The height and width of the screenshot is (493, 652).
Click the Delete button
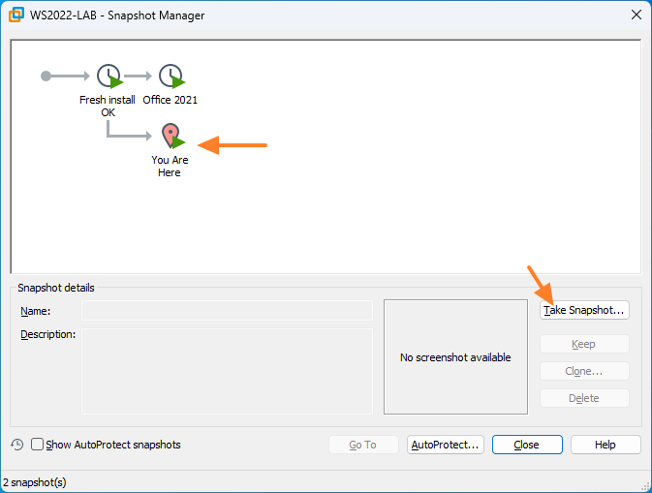(584, 398)
